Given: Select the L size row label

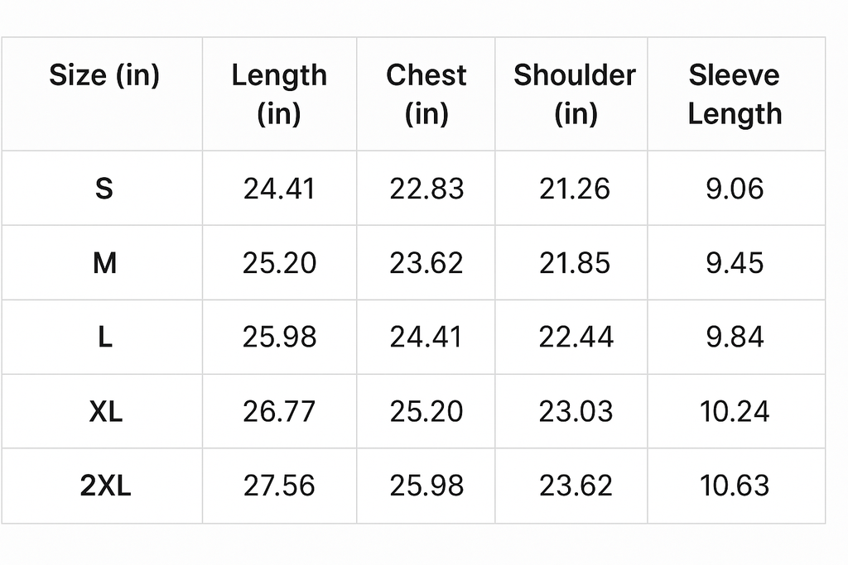Looking at the screenshot, I should point(104,338).
